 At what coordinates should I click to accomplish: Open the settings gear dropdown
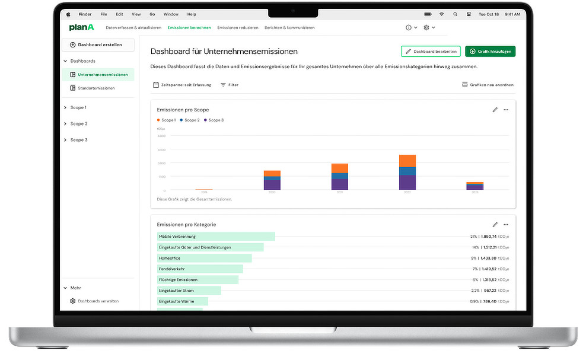tap(429, 27)
